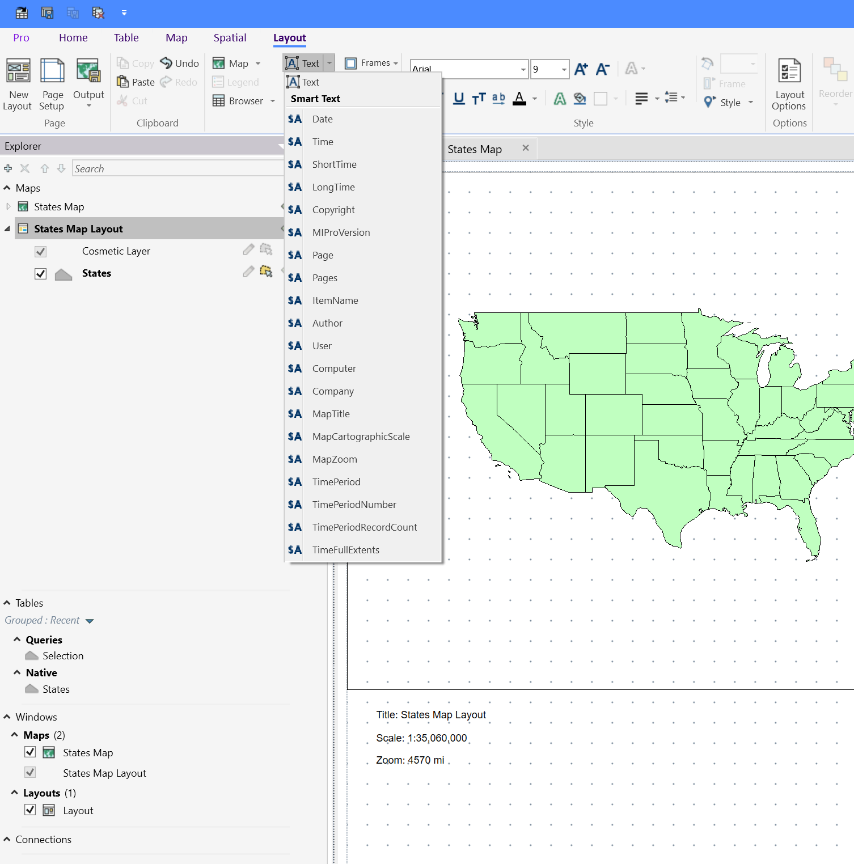The width and height of the screenshot is (854, 864).
Task: Paste from the clipboard
Action: coord(135,82)
